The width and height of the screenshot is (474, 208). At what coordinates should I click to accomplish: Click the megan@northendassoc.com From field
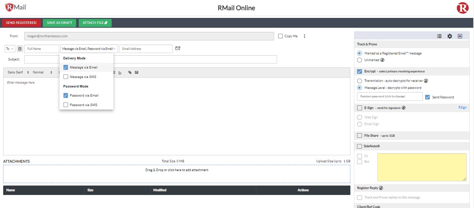(149, 36)
